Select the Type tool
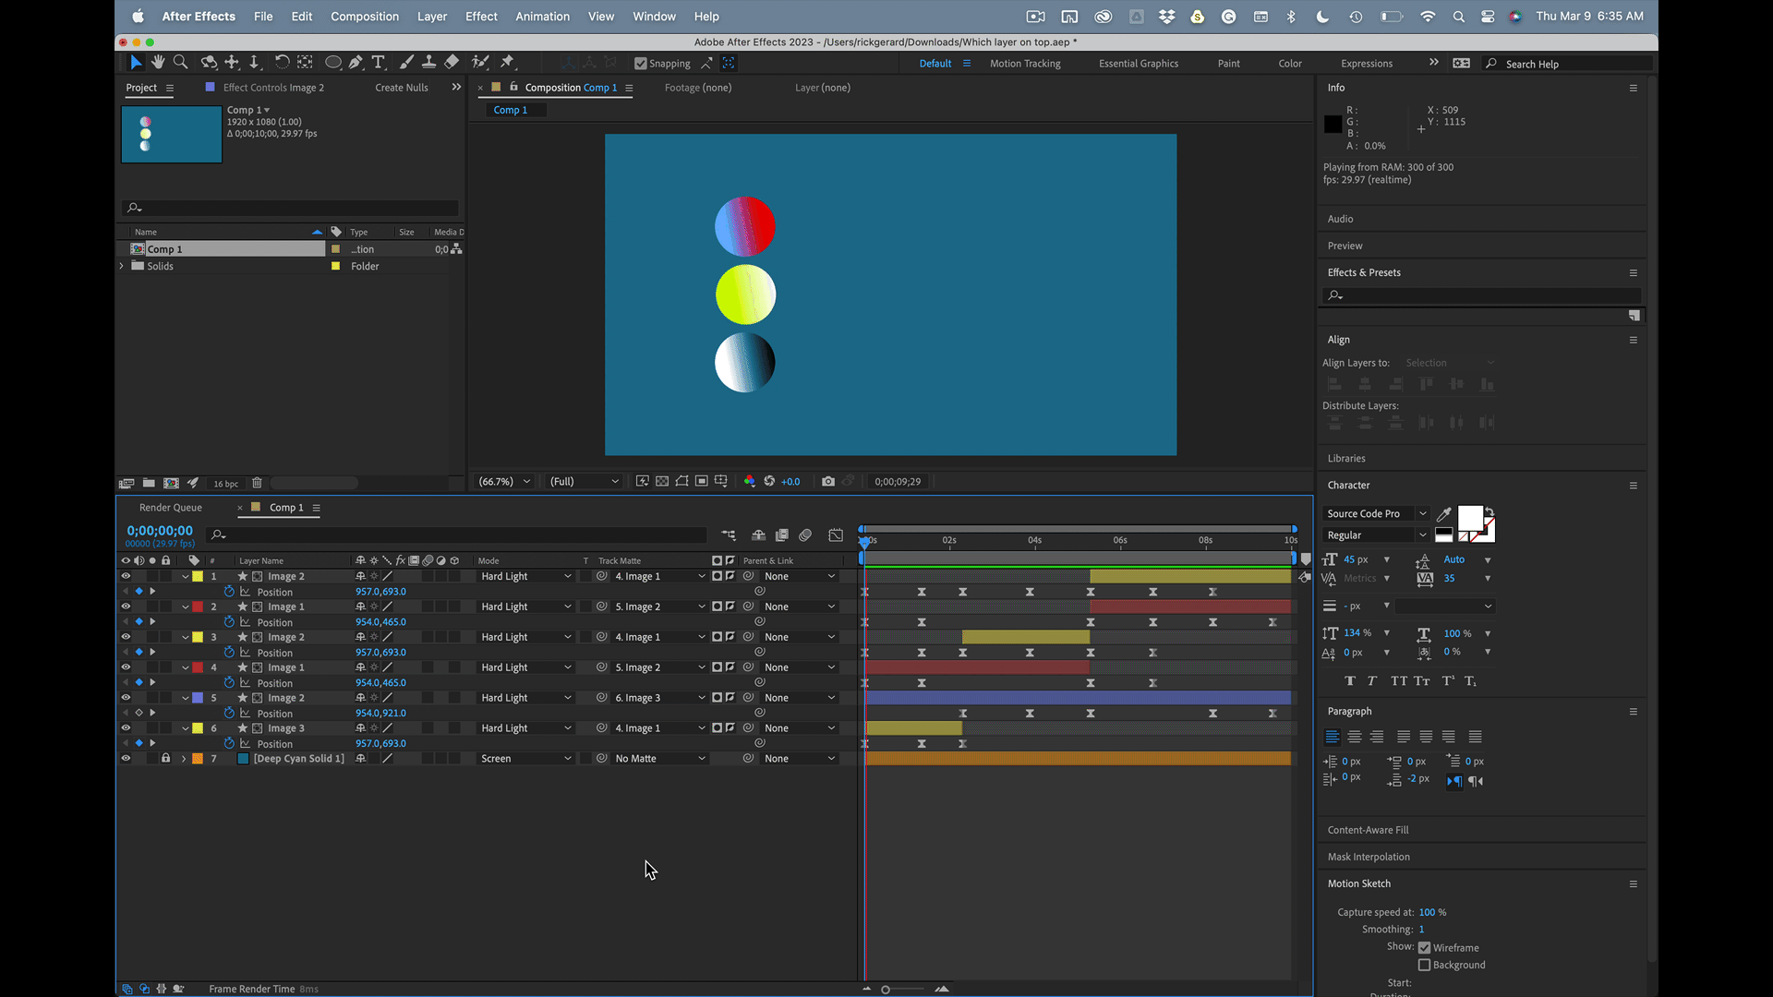This screenshot has height=997, width=1773. tap(379, 62)
